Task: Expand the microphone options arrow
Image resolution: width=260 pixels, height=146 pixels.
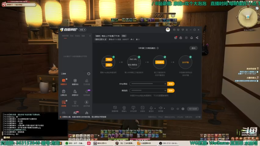Action: pyautogui.click(x=155, y=108)
